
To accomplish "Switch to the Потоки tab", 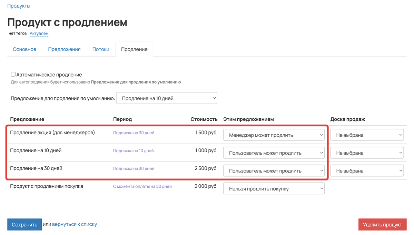I will click(x=101, y=49).
